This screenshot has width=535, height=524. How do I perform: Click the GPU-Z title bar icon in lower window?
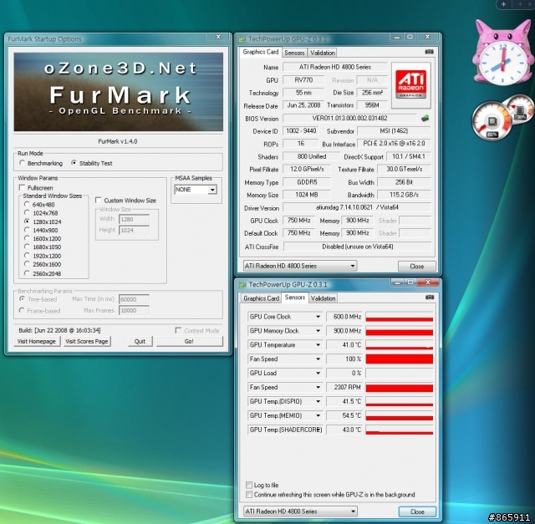pyautogui.click(x=242, y=284)
